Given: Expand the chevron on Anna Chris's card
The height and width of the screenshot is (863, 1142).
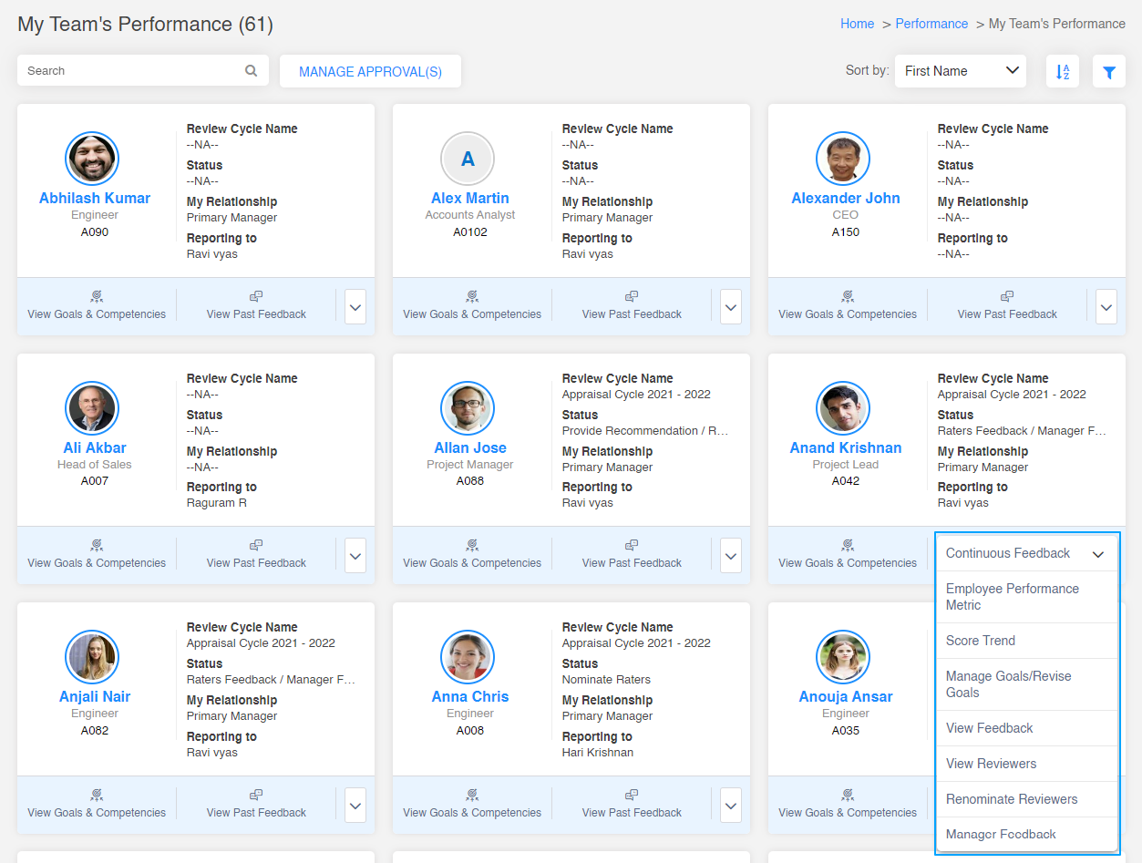Looking at the screenshot, I should 730,805.
